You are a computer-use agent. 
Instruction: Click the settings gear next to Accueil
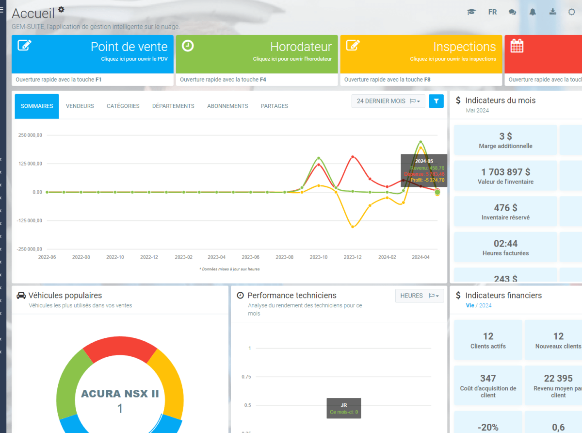(x=61, y=9)
